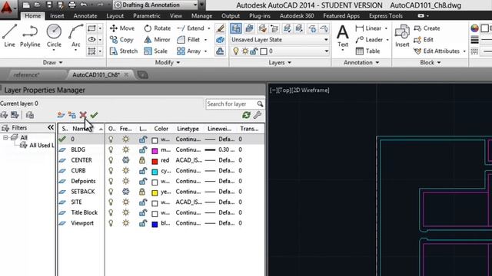Activate the Array command
This screenshot has height=276, width=492.
coord(188,51)
